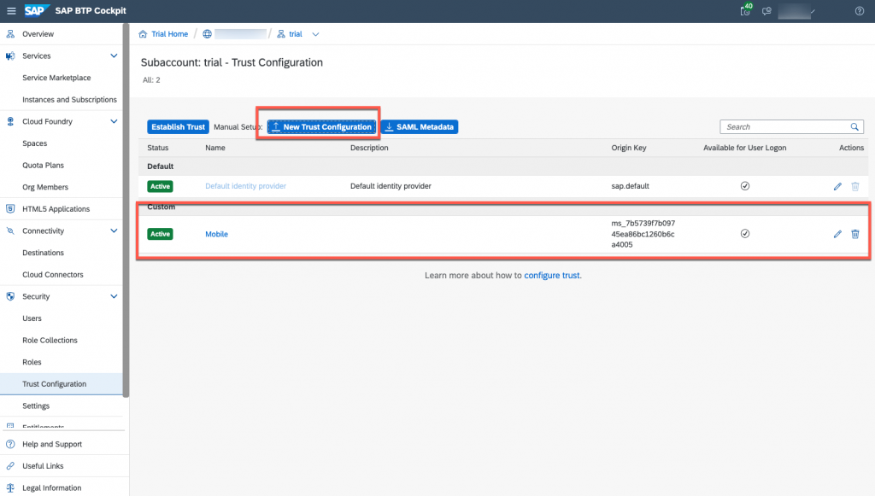This screenshot has width=875, height=496.
Task: Open the trial breadcrumb dropdown
Action: 315,34
